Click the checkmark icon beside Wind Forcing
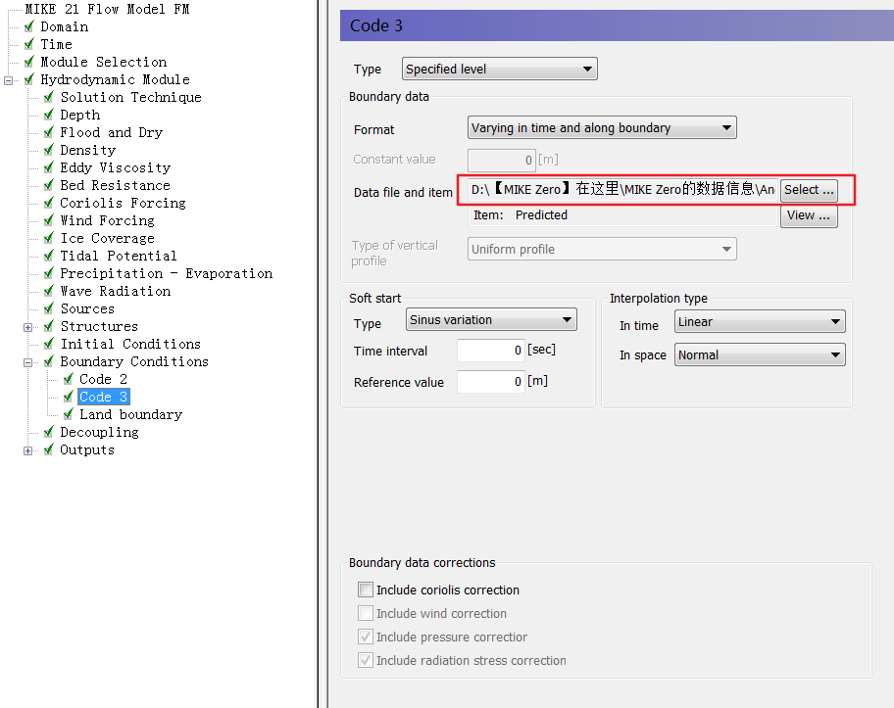894x708 pixels. [x=49, y=220]
